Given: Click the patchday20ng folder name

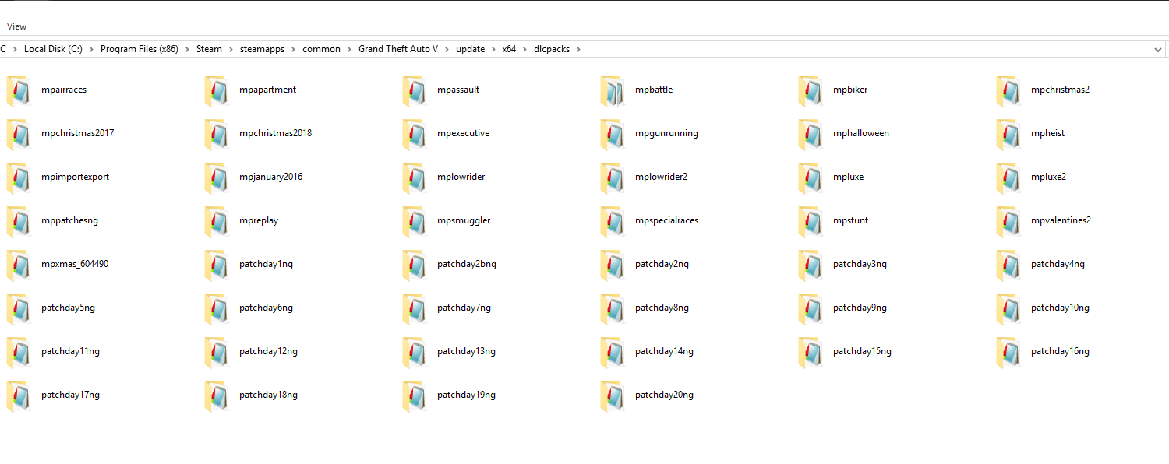Looking at the screenshot, I should tap(664, 395).
